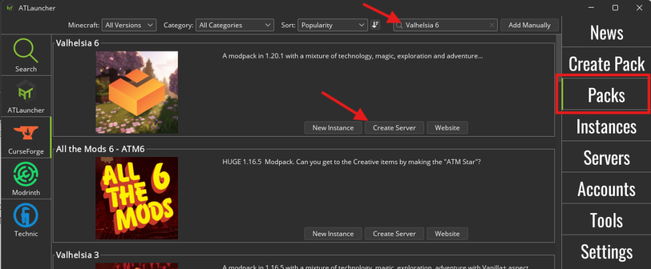Click New Instance for Valhelsia 6
651x269 pixels.
333,128
